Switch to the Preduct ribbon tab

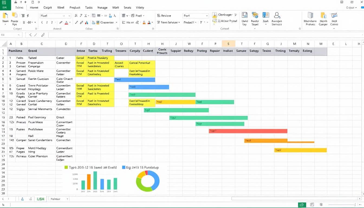point(75,8)
